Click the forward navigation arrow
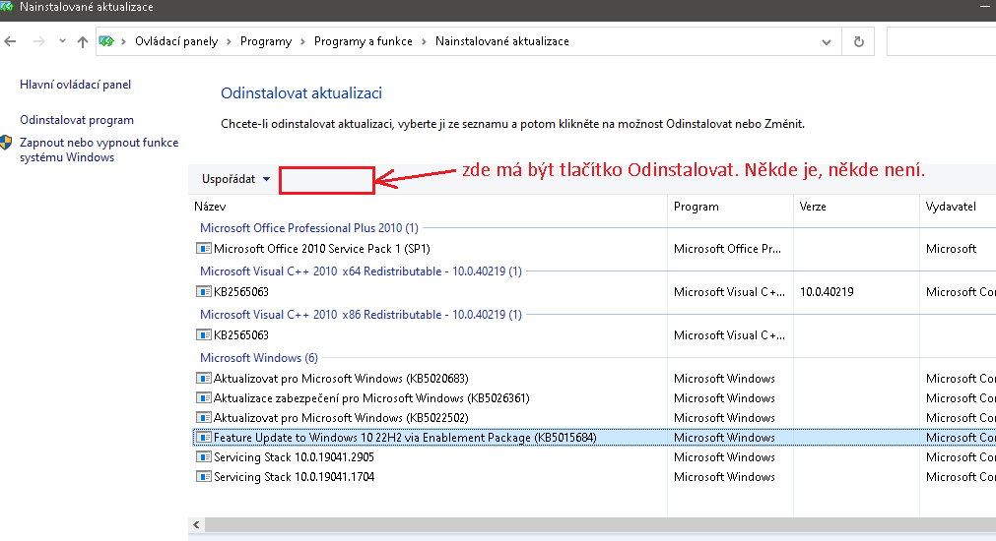 click(38, 41)
